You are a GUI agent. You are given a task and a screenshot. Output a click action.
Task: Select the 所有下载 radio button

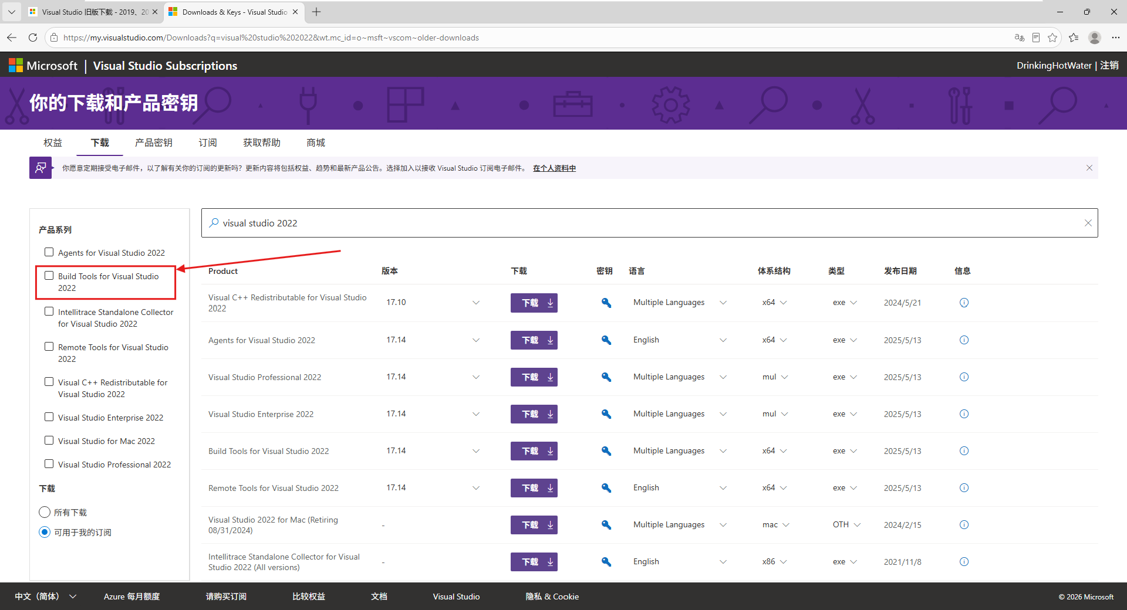45,512
